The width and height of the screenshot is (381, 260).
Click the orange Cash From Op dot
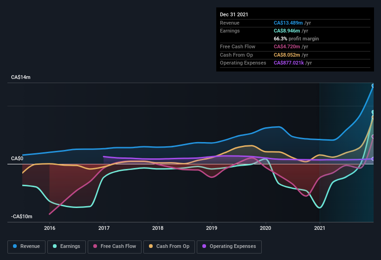tap(152, 247)
